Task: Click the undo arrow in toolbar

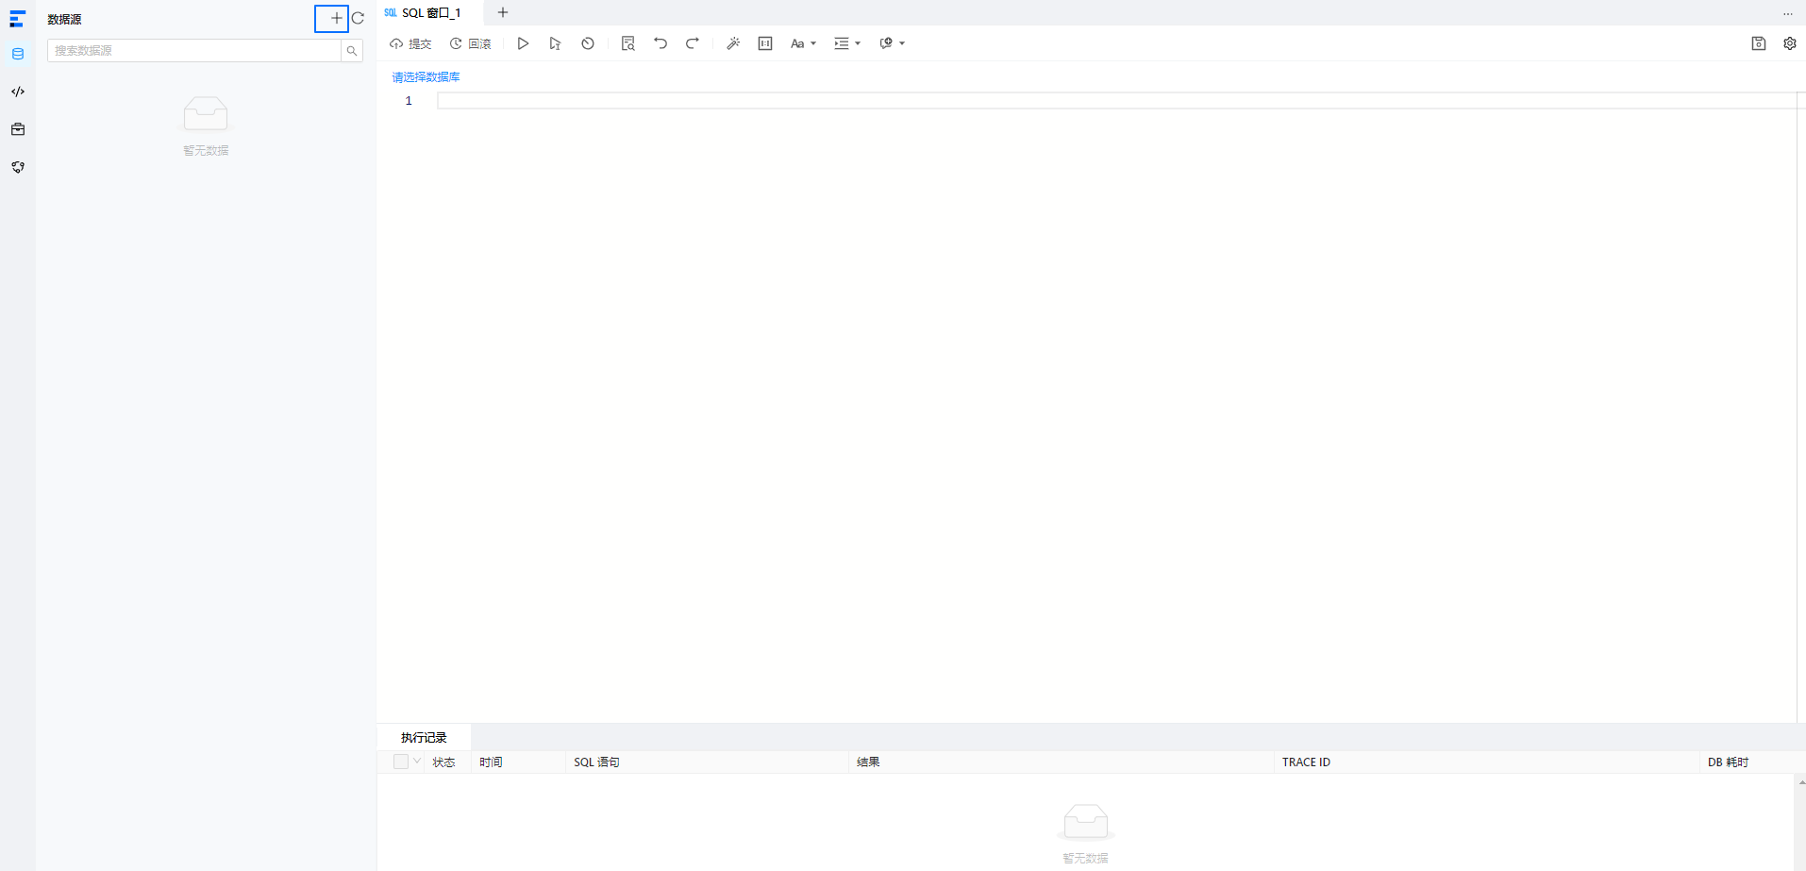Action: (x=661, y=43)
